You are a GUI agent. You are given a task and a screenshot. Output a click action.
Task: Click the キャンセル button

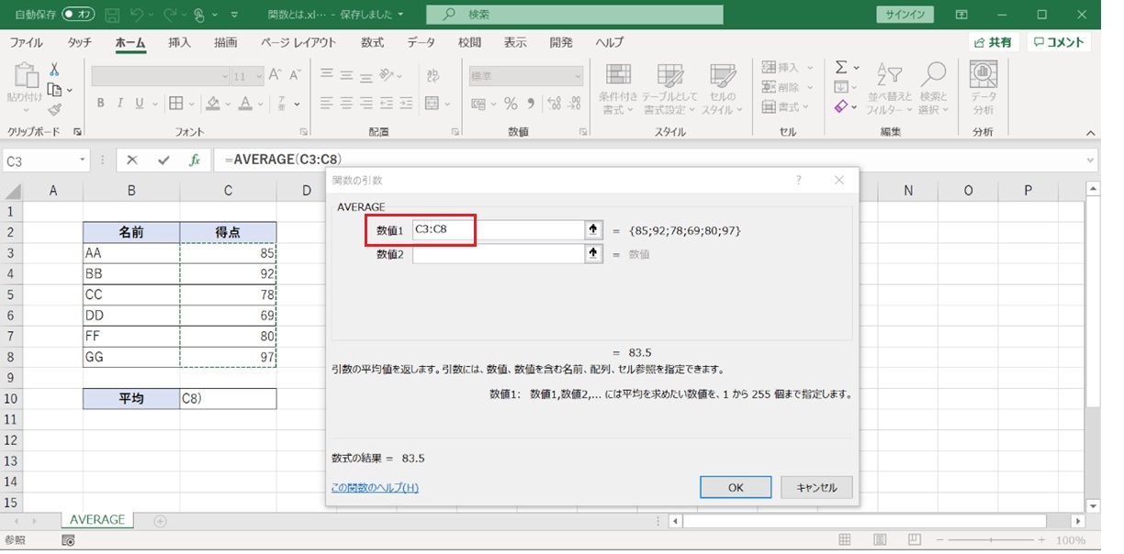816,487
